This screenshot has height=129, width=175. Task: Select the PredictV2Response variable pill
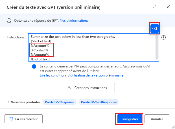point(60,102)
